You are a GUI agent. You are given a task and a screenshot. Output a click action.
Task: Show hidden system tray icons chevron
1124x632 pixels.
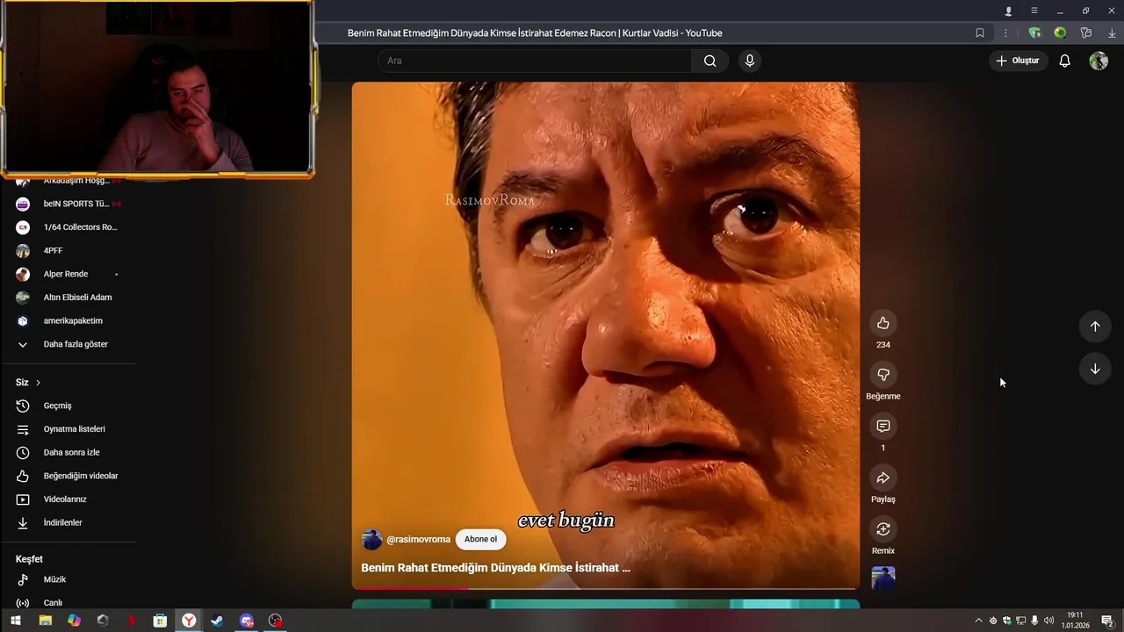[x=979, y=621]
